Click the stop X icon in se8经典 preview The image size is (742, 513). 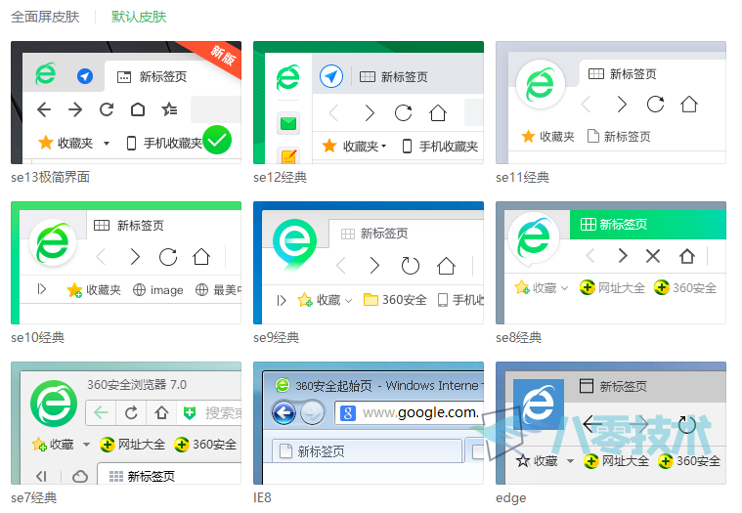point(653,256)
